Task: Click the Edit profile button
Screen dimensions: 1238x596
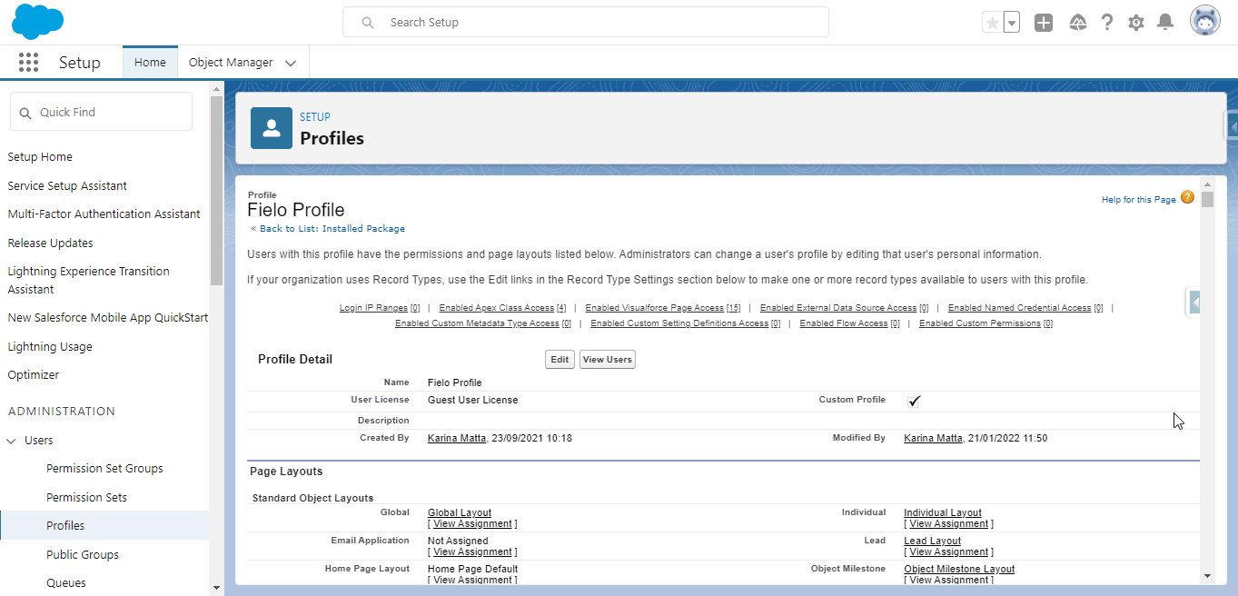Action: pyautogui.click(x=560, y=360)
